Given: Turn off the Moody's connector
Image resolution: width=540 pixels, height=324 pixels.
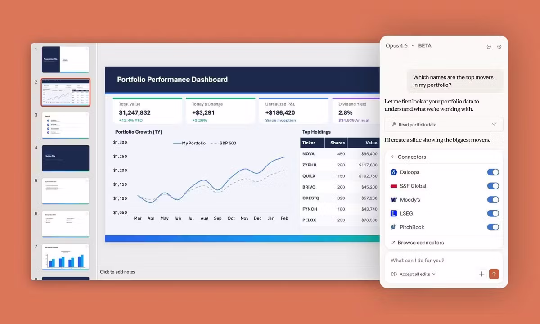Looking at the screenshot, I should (x=493, y=199).
